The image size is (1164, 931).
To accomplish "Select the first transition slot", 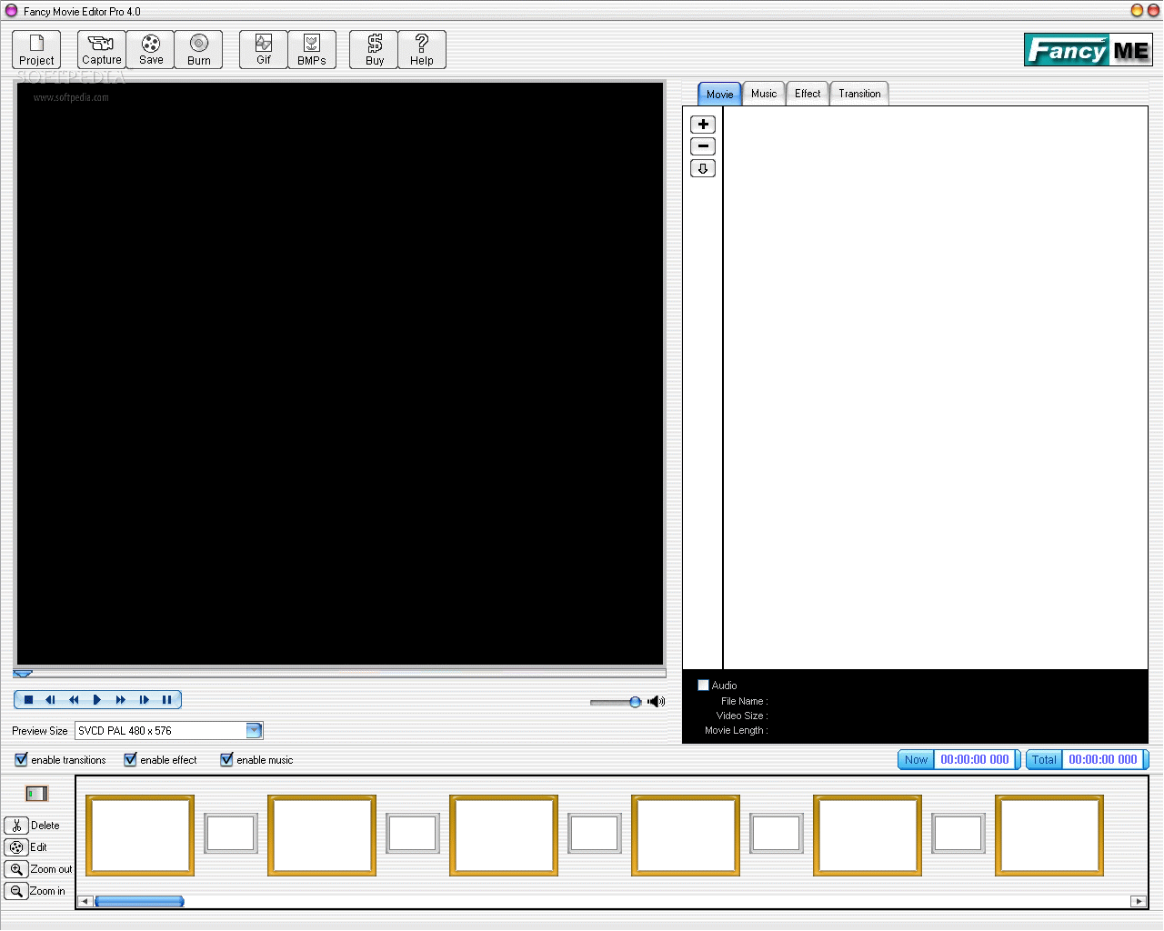I will point(231,833).
